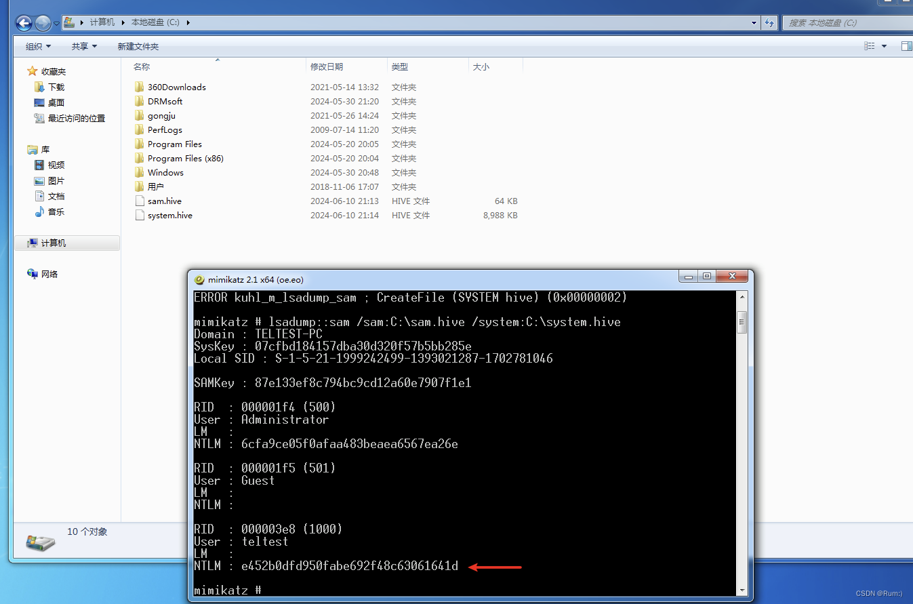Select the system.hive file icon
The height and width of the screenshot is (604, 913).
[x=139, y=215]
